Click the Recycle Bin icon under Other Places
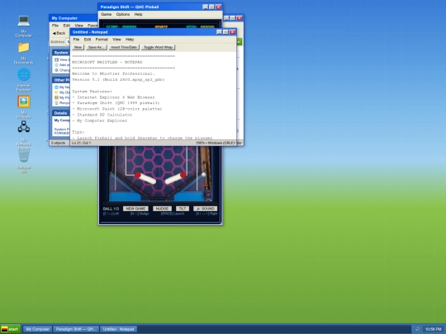Screen dimensions: 446x334 click(x=57, y=102)
